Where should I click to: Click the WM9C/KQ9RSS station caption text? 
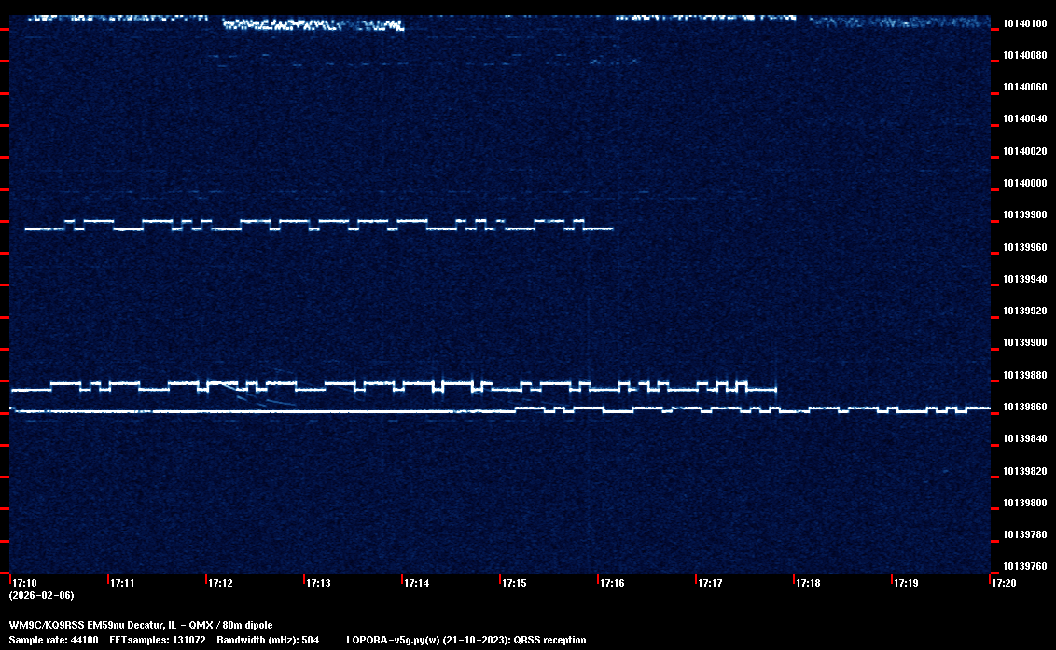(141, 624)
